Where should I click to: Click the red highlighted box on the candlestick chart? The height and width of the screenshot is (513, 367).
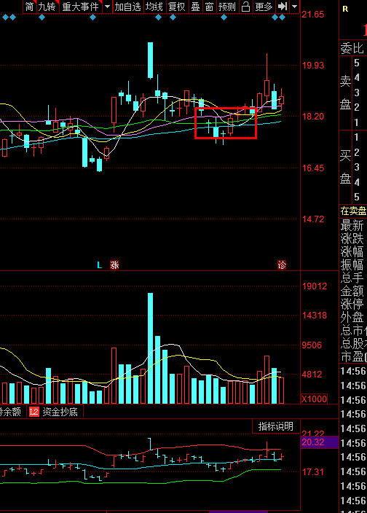(226, 123)
